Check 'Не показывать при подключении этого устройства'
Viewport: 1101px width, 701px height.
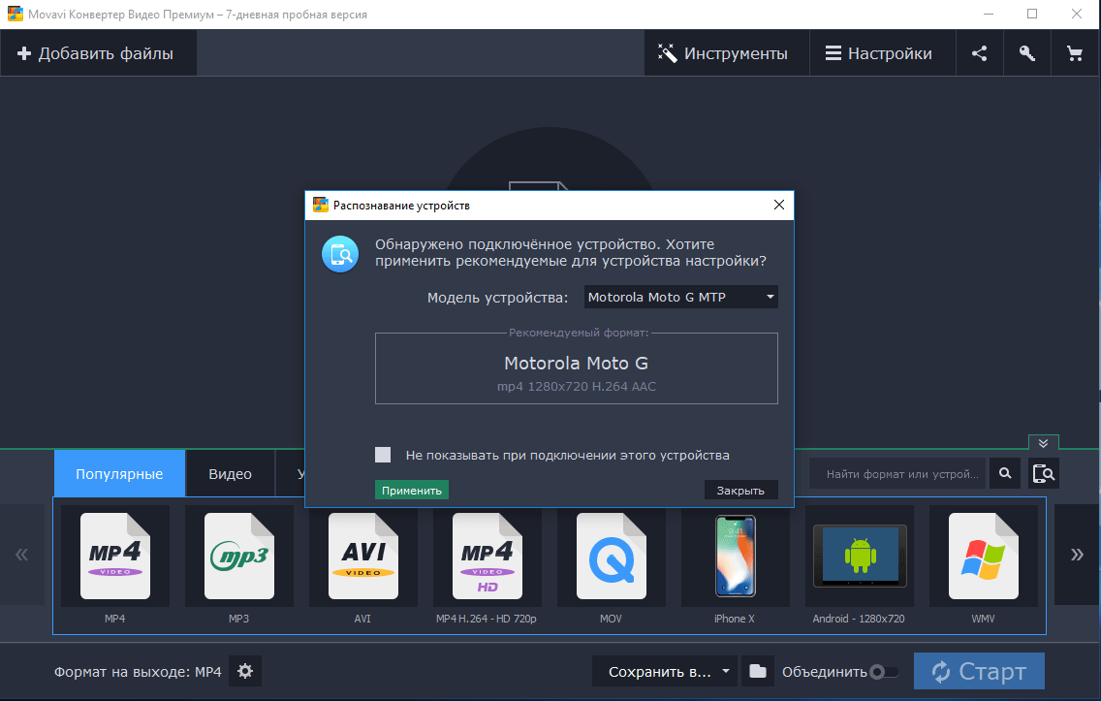[x=383, y=455]
